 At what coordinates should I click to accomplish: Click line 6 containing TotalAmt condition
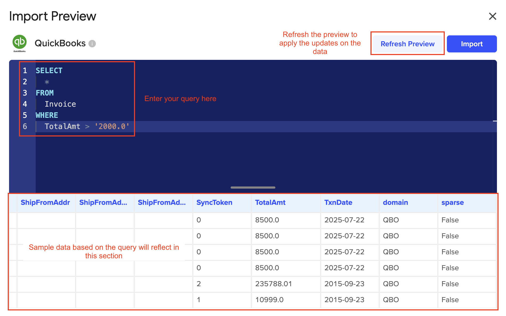click(x=87, y=126)
